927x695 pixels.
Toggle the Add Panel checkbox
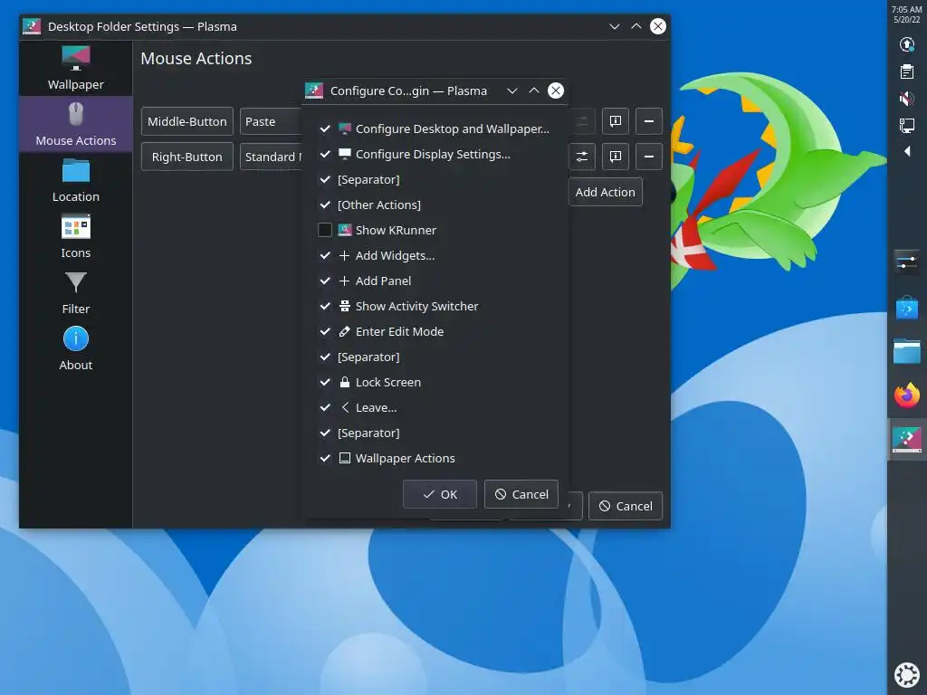[325, 281]
